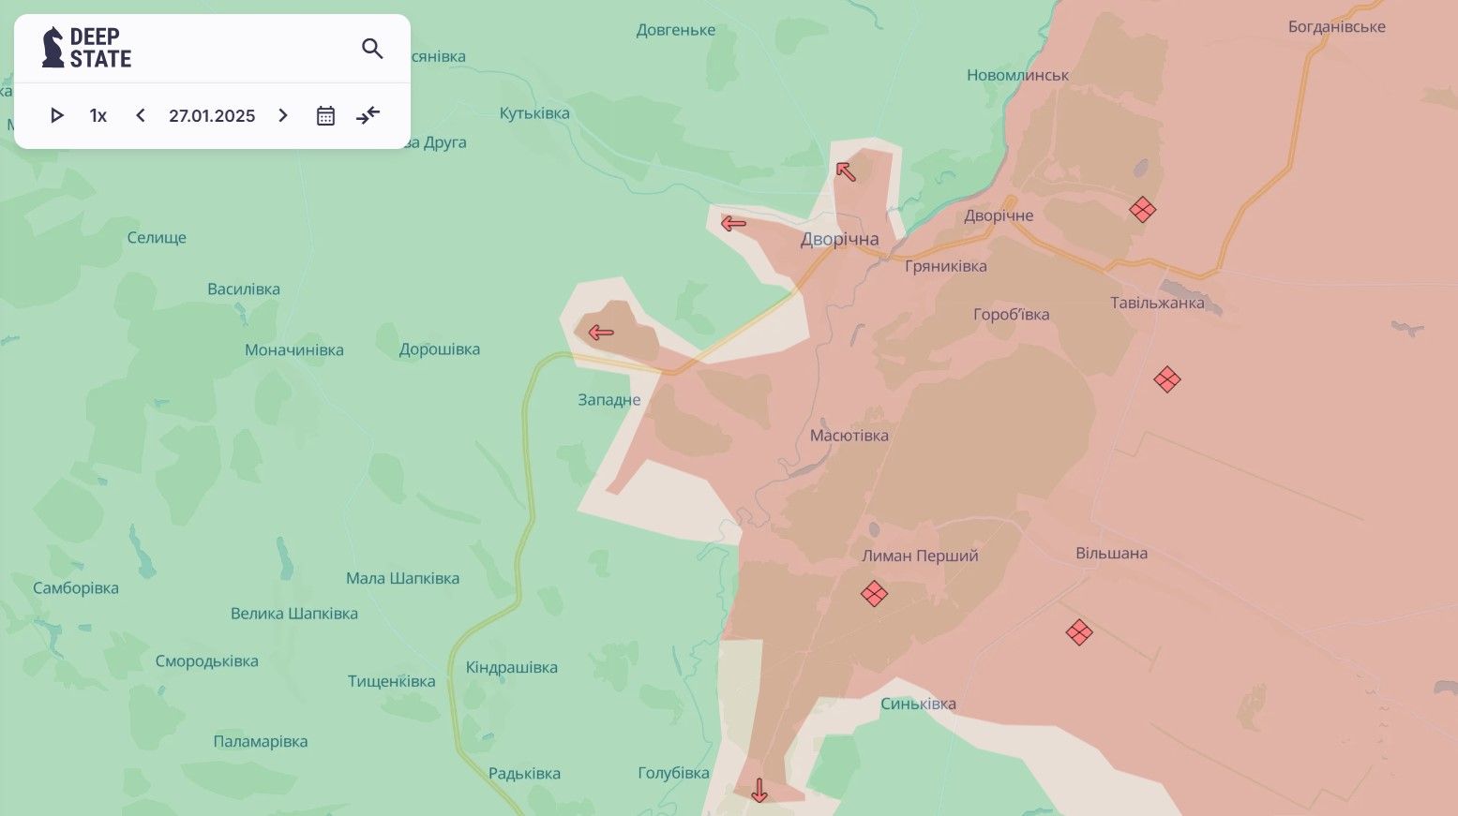
Task: Click the unit marker south of Вільшана
Action: pyautogui.click(x=1079, y=632)
